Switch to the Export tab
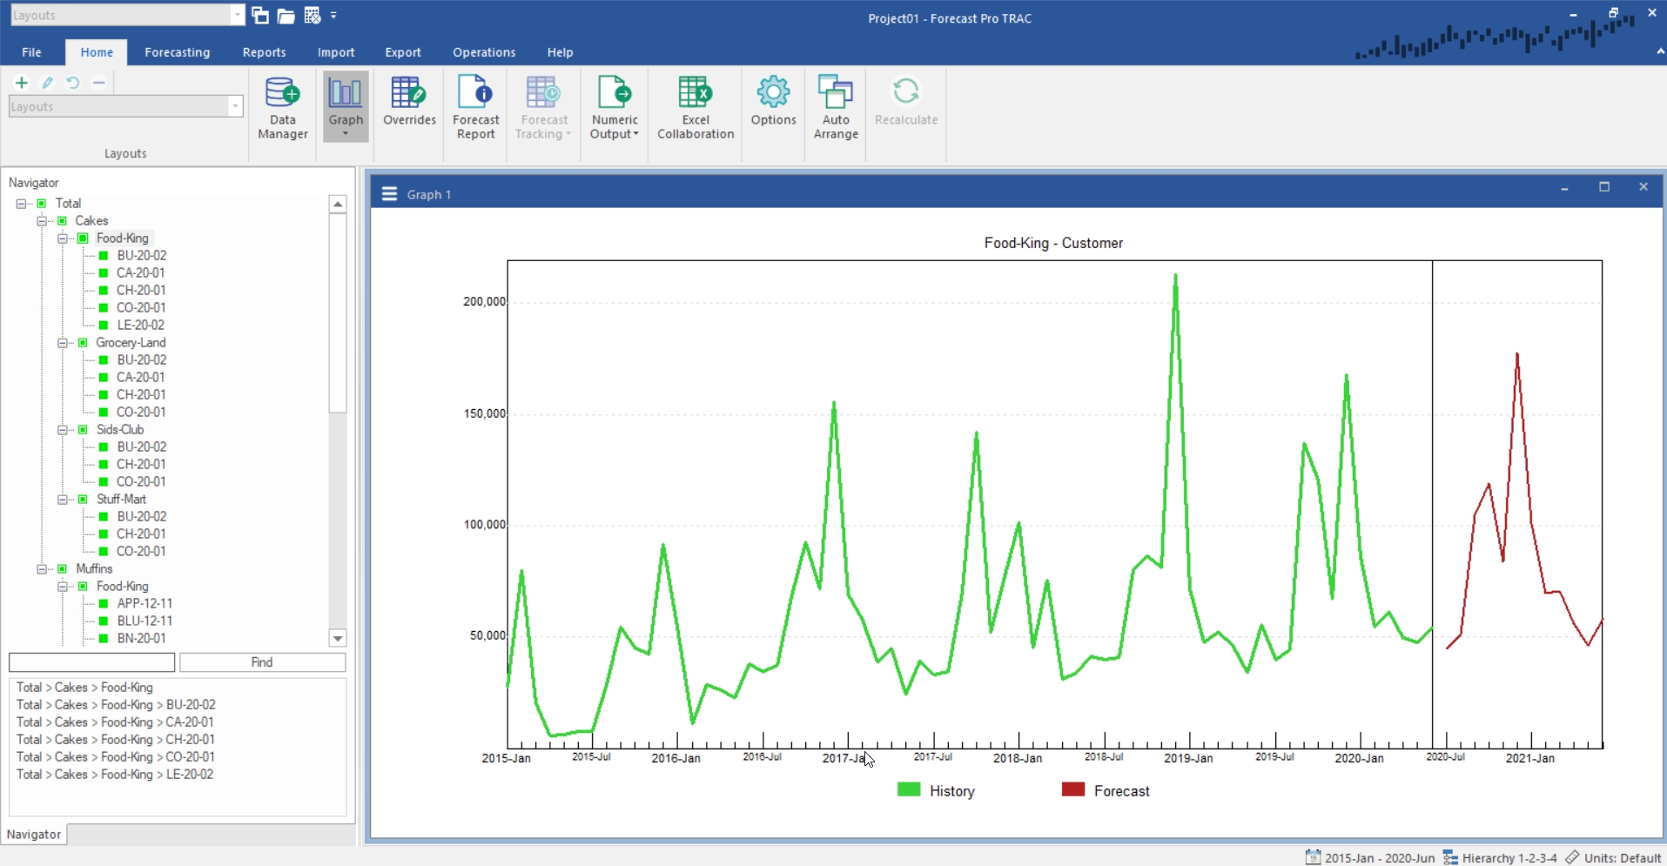The width and height of the screenshot is (1667, 866). pos(402,52)
